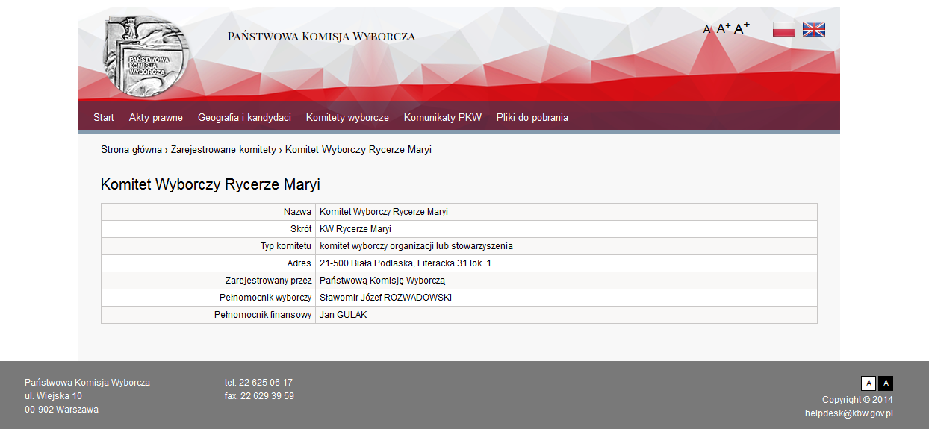Select Sławomir Józef ROZWADOWSKI cell
This screenshot has width=929, height=429.
tap(566, 298)
